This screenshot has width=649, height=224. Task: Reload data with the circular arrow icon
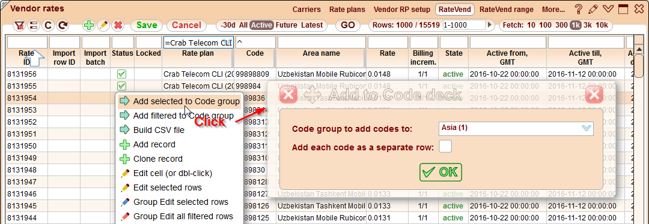[63, 25]
